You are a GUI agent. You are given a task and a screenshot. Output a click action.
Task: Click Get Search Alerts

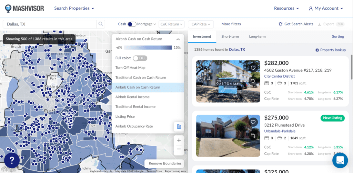296,24
